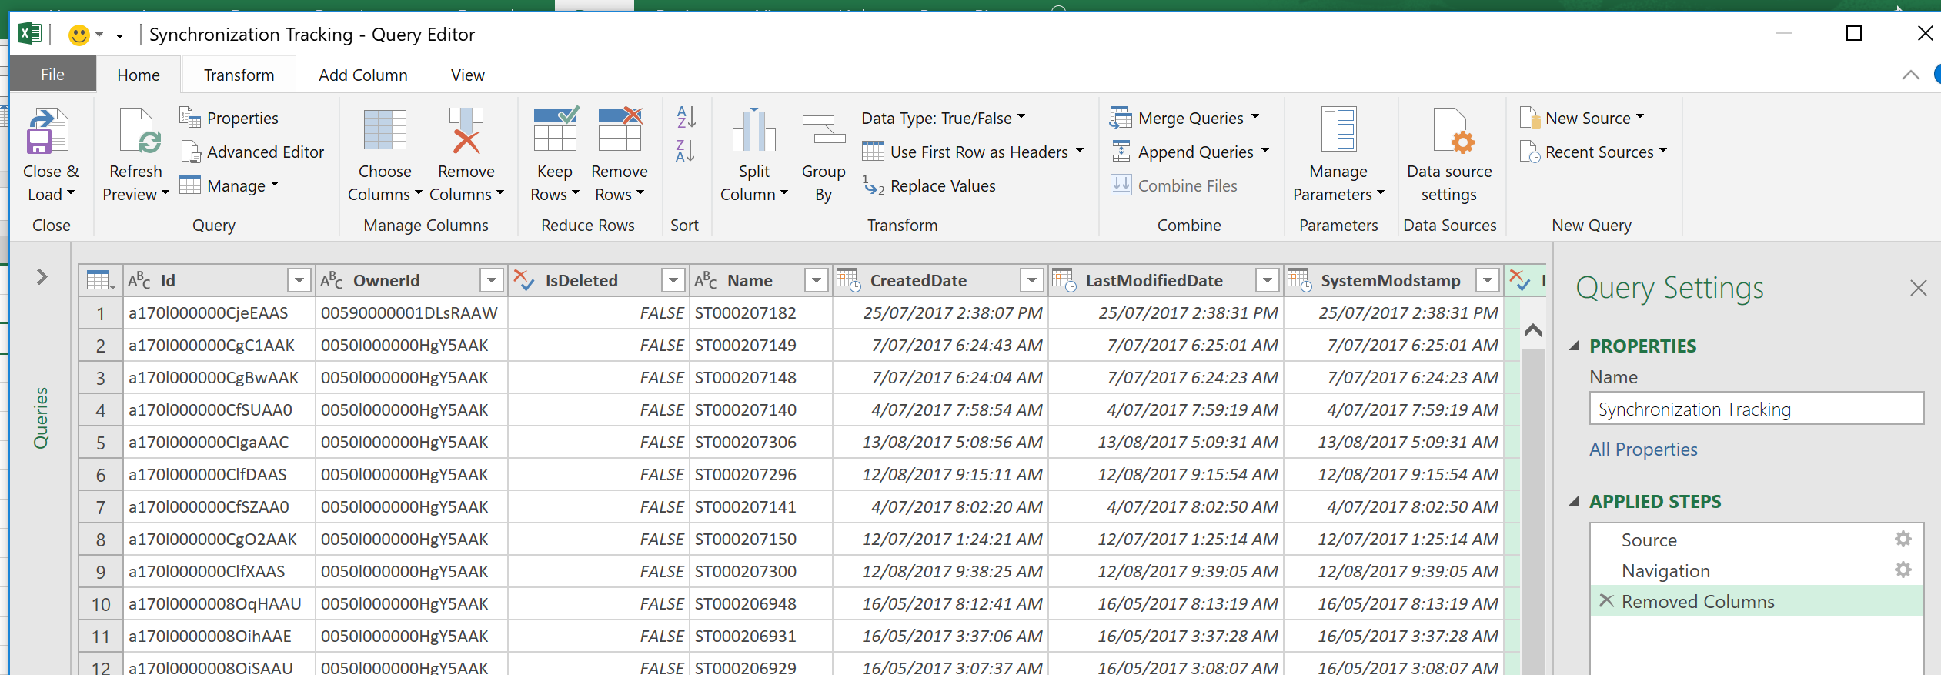Click the Keep Rows icon
Image resolution: width=1941 pixels, height=675 pixels.
pos(556,129)
